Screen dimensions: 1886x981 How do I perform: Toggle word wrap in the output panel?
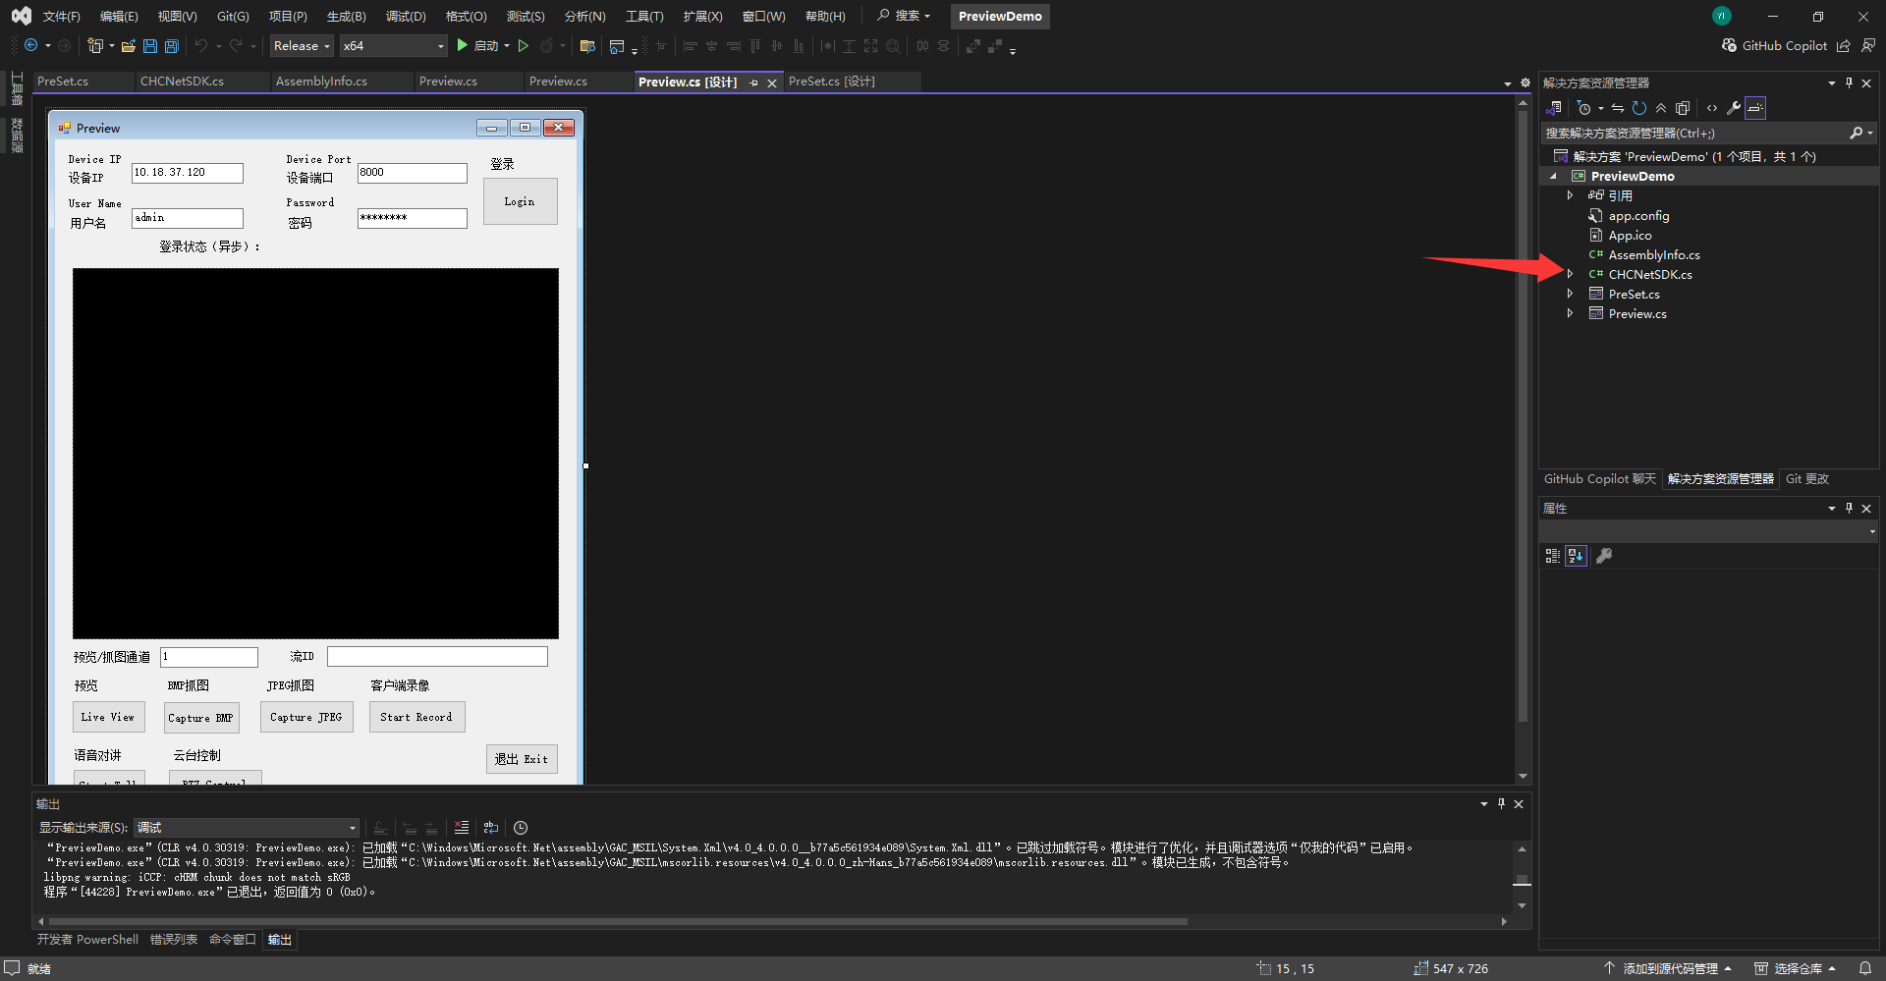[x=491, y=828]
